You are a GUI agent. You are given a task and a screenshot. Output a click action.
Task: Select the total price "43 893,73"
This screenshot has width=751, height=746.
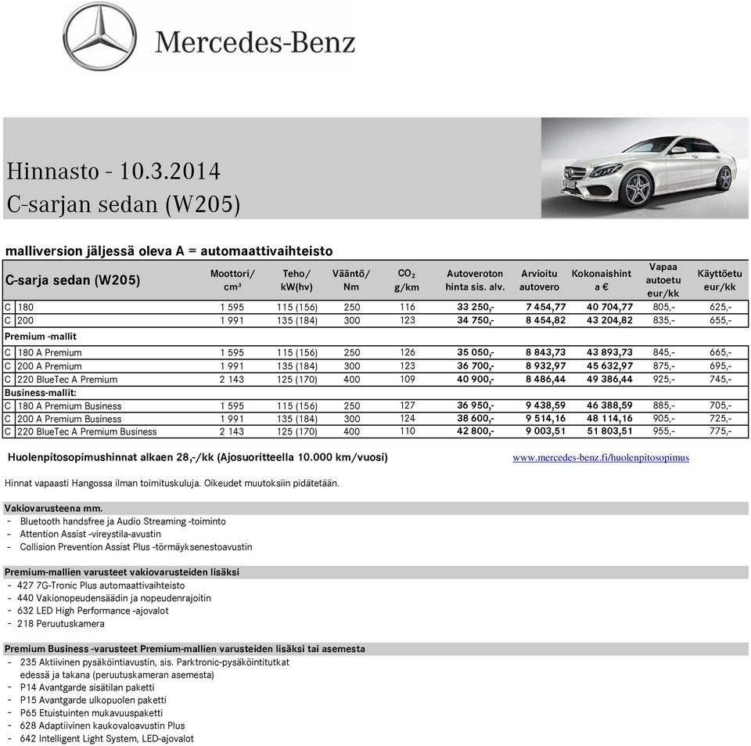(609, 352)
